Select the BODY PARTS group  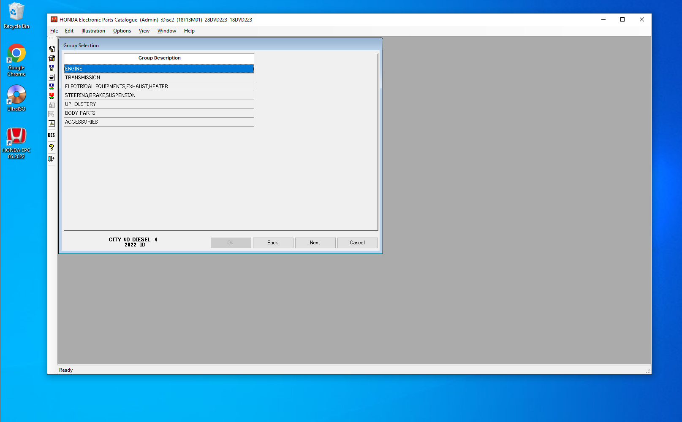(x=159, y=113)
